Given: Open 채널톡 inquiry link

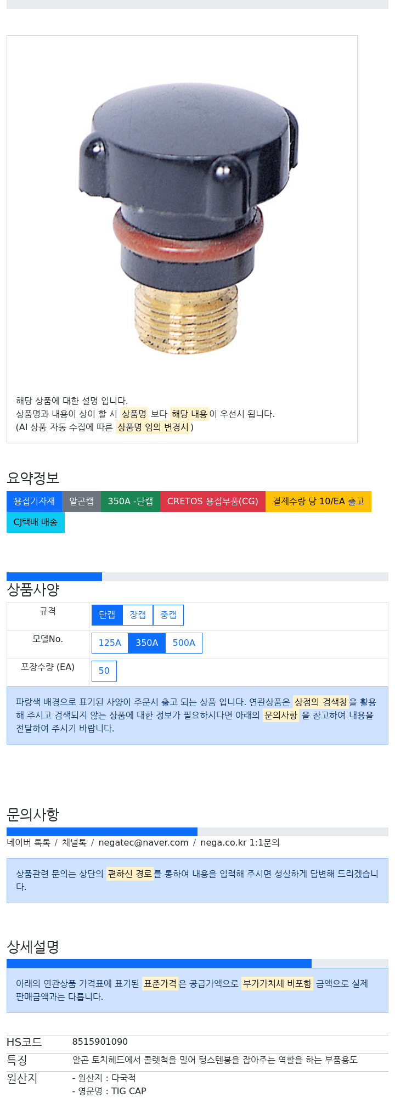Looking at the screenshot, I should pos(74,843).
